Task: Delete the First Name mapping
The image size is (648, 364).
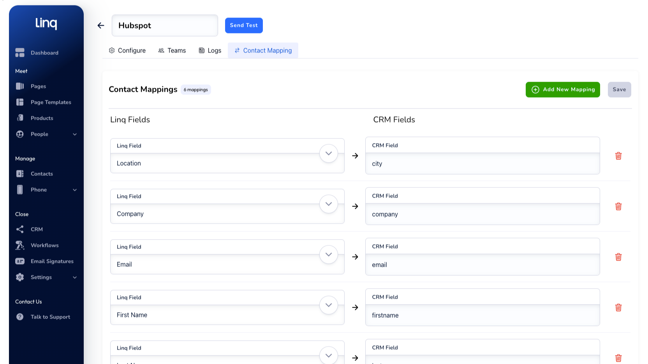Action: click(618, 308)
